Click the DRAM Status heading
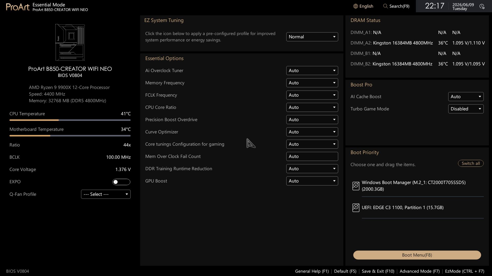 (x=365, y=20)
